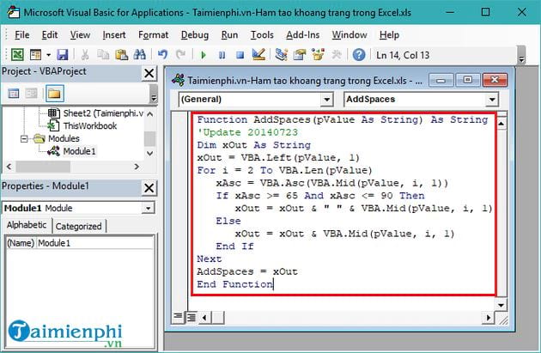The width and height of the screenshot is (541, 353).
Task: Open Insert UserForm dropdown arrow
Action: (48, 54)
